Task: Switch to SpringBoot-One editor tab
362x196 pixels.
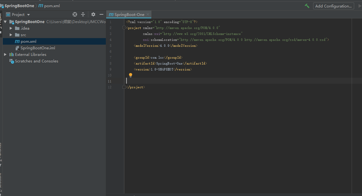Action: 129,14
